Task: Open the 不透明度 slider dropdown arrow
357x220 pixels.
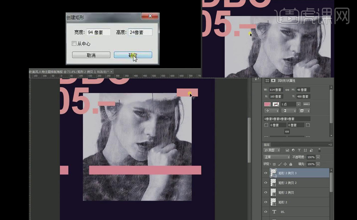Action: coord(318,157)
